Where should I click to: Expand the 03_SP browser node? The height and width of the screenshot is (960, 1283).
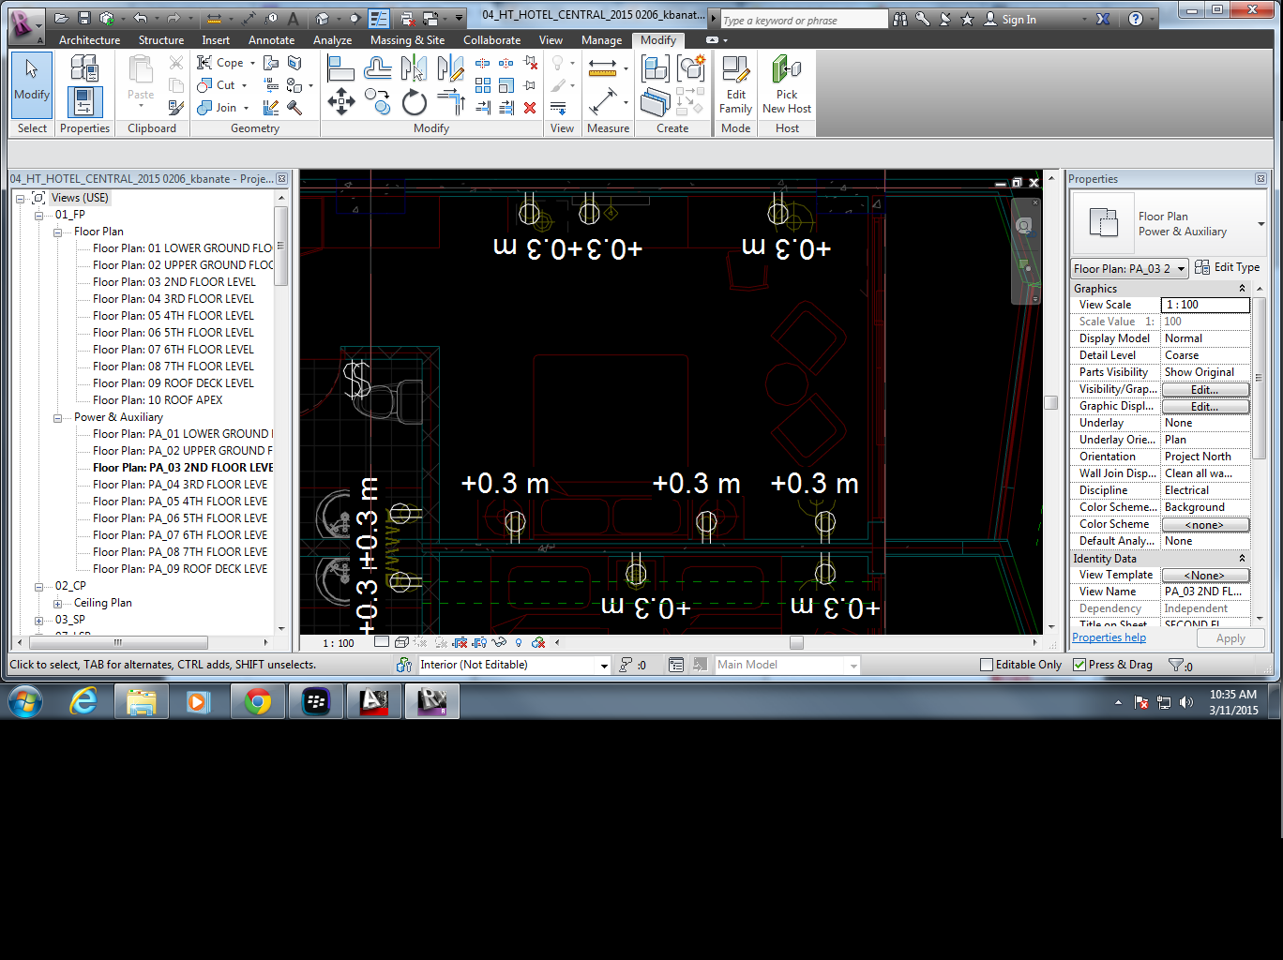tap(39, 620)
